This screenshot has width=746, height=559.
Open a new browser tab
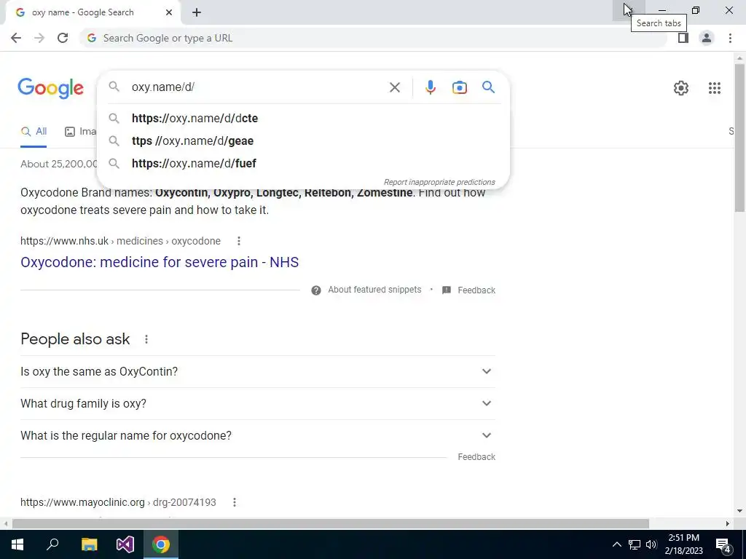click(197, 12)
